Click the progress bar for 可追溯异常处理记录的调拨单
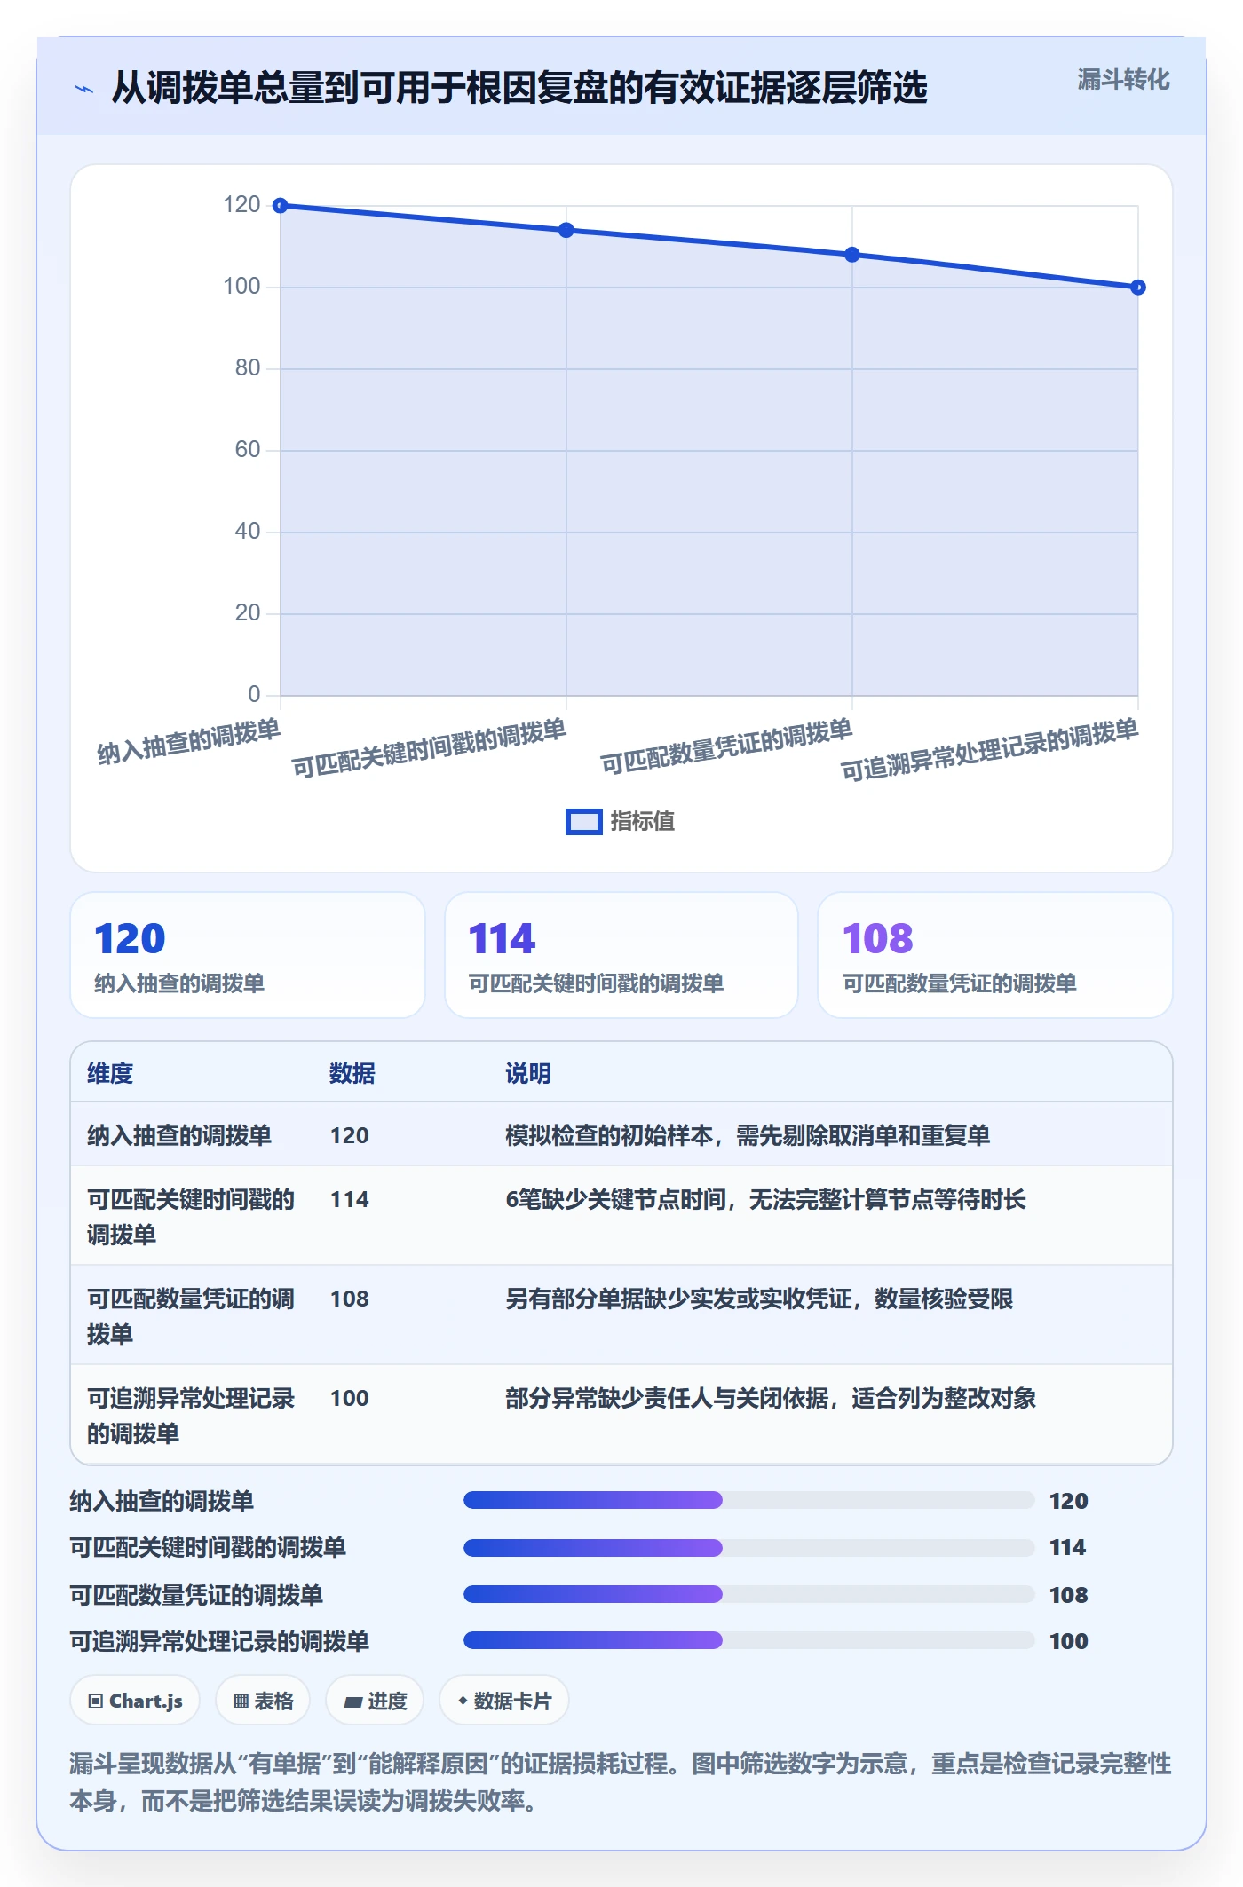This screenshot has height=1887, width=1243. point(749,1640)
